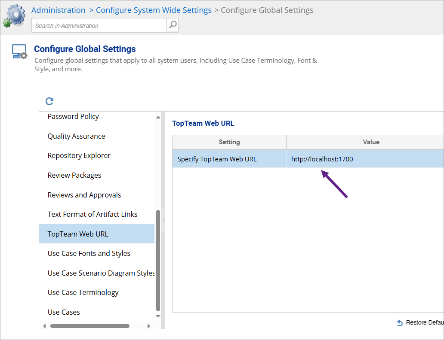
Task: Click the Restore Defaults button label
Action: (x=425, y=323)
